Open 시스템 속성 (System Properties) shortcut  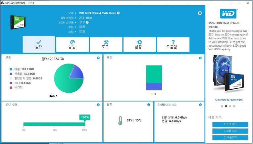pos(230,131)
